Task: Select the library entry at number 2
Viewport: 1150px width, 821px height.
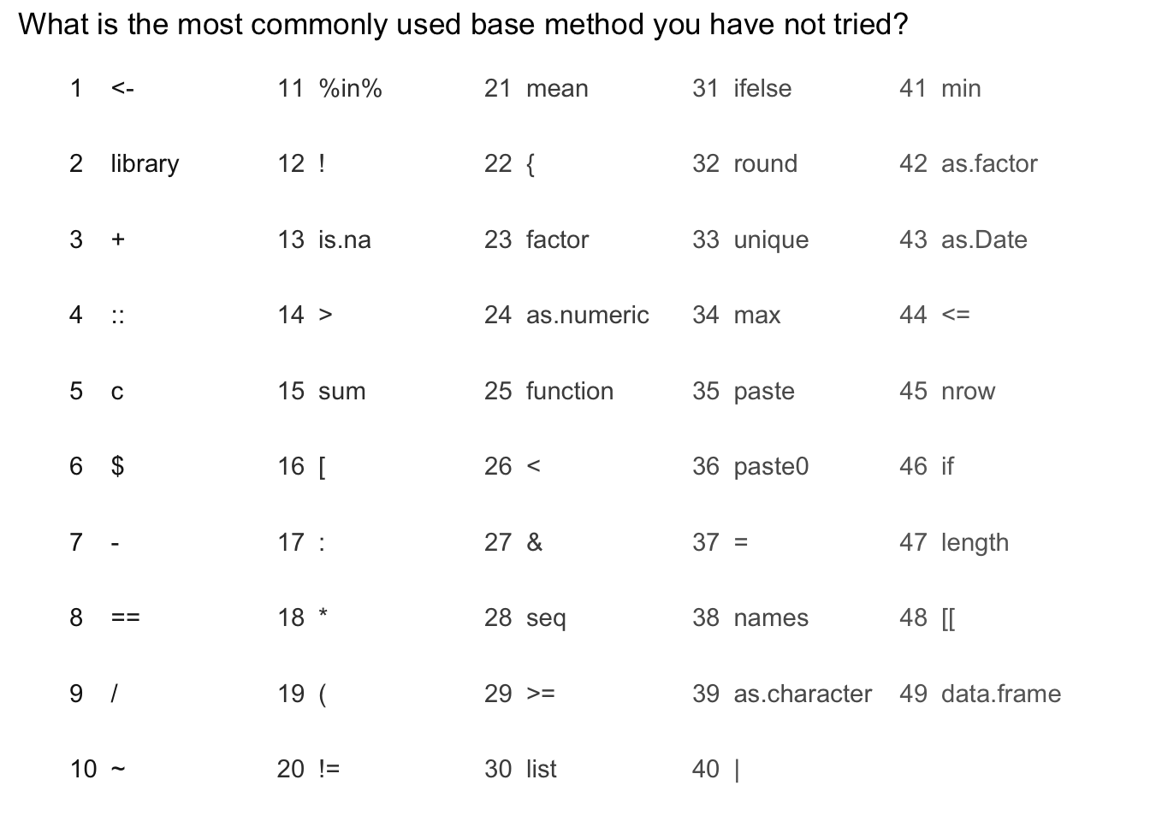Action: 145,164
